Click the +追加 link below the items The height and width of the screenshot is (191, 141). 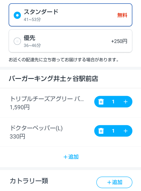71,157
